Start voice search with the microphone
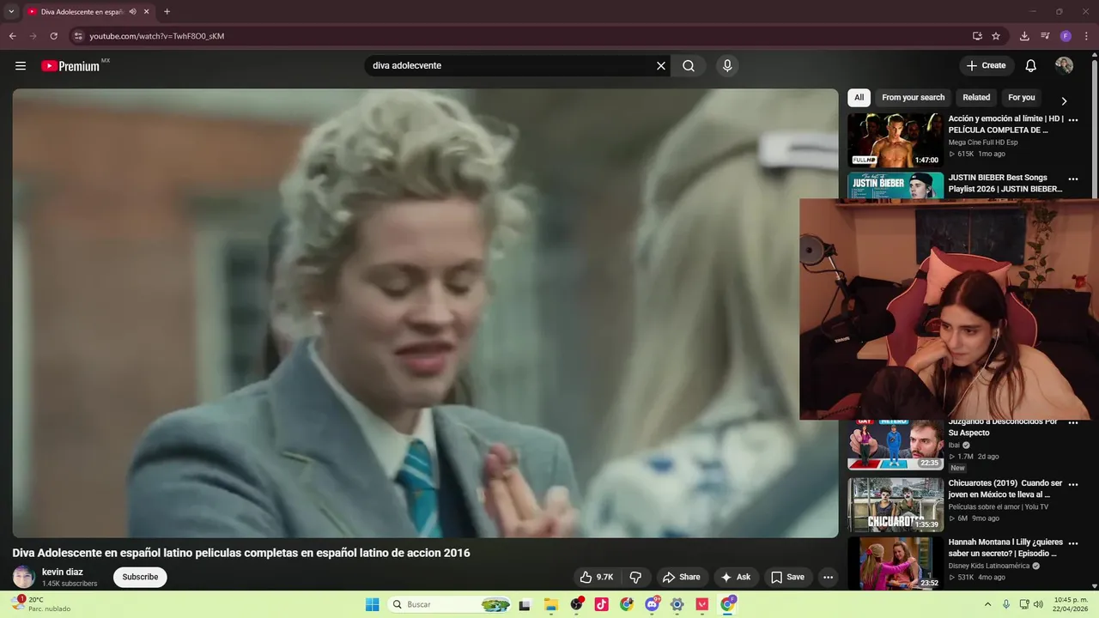This screenshot has height=618, width=1099. coord(727,66)
